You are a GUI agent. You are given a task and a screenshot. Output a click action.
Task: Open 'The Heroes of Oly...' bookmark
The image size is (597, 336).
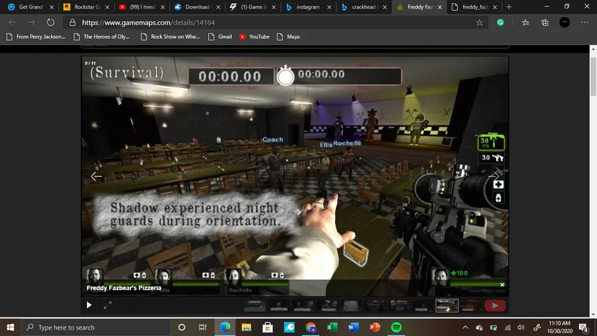coord(101,37)
